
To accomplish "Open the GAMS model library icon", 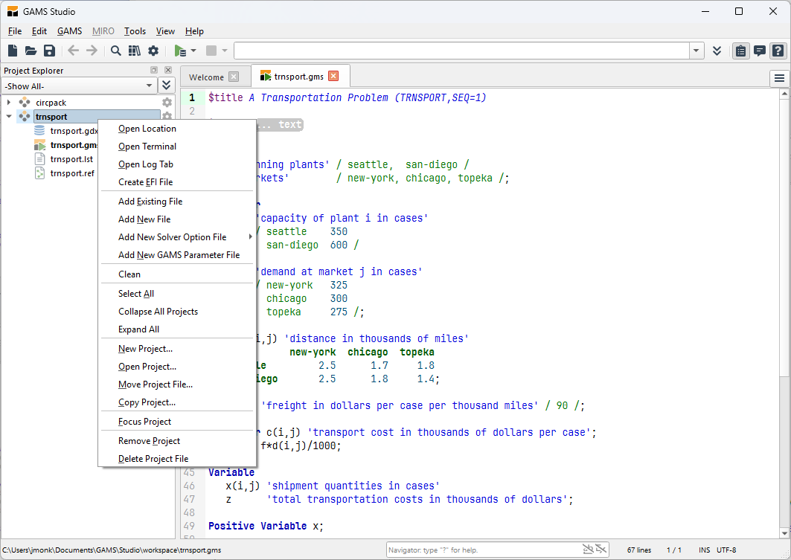I will click(135, 51).
